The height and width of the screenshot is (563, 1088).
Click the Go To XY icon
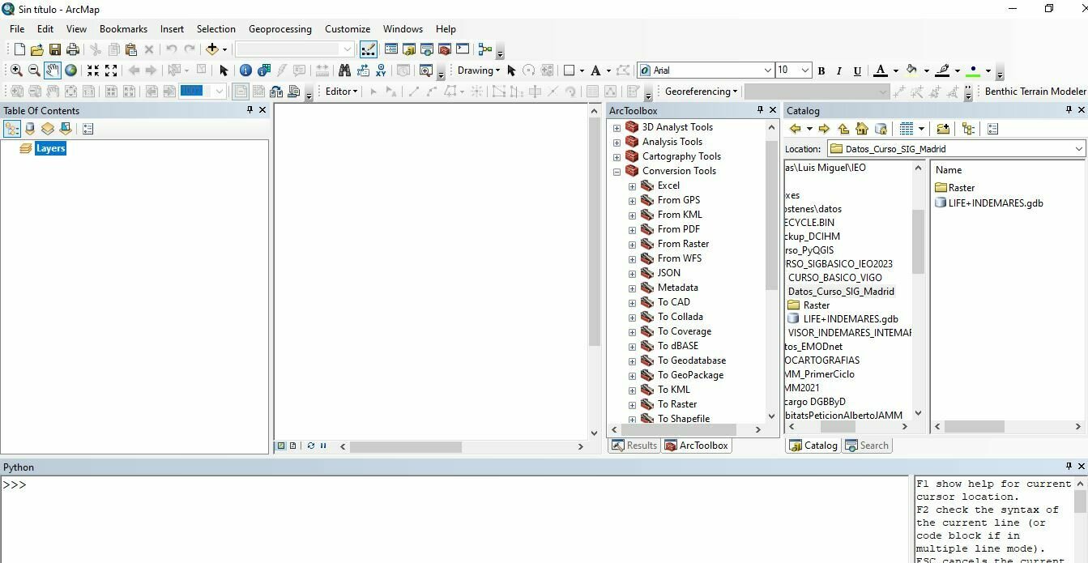point(381,70)
